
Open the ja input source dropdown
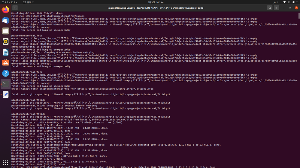pyautogui.click(x=276, y=2)
